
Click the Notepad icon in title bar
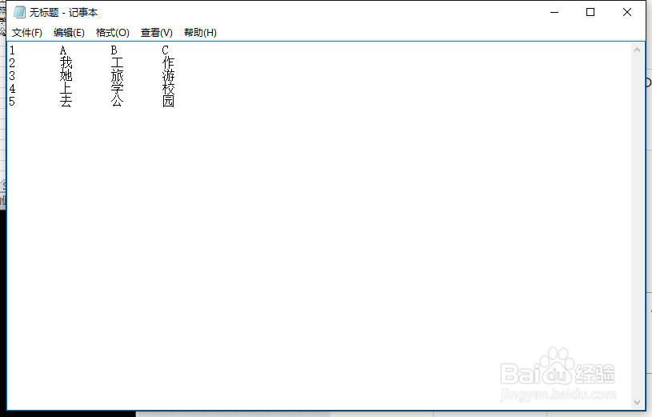click(x=19, y=12)
